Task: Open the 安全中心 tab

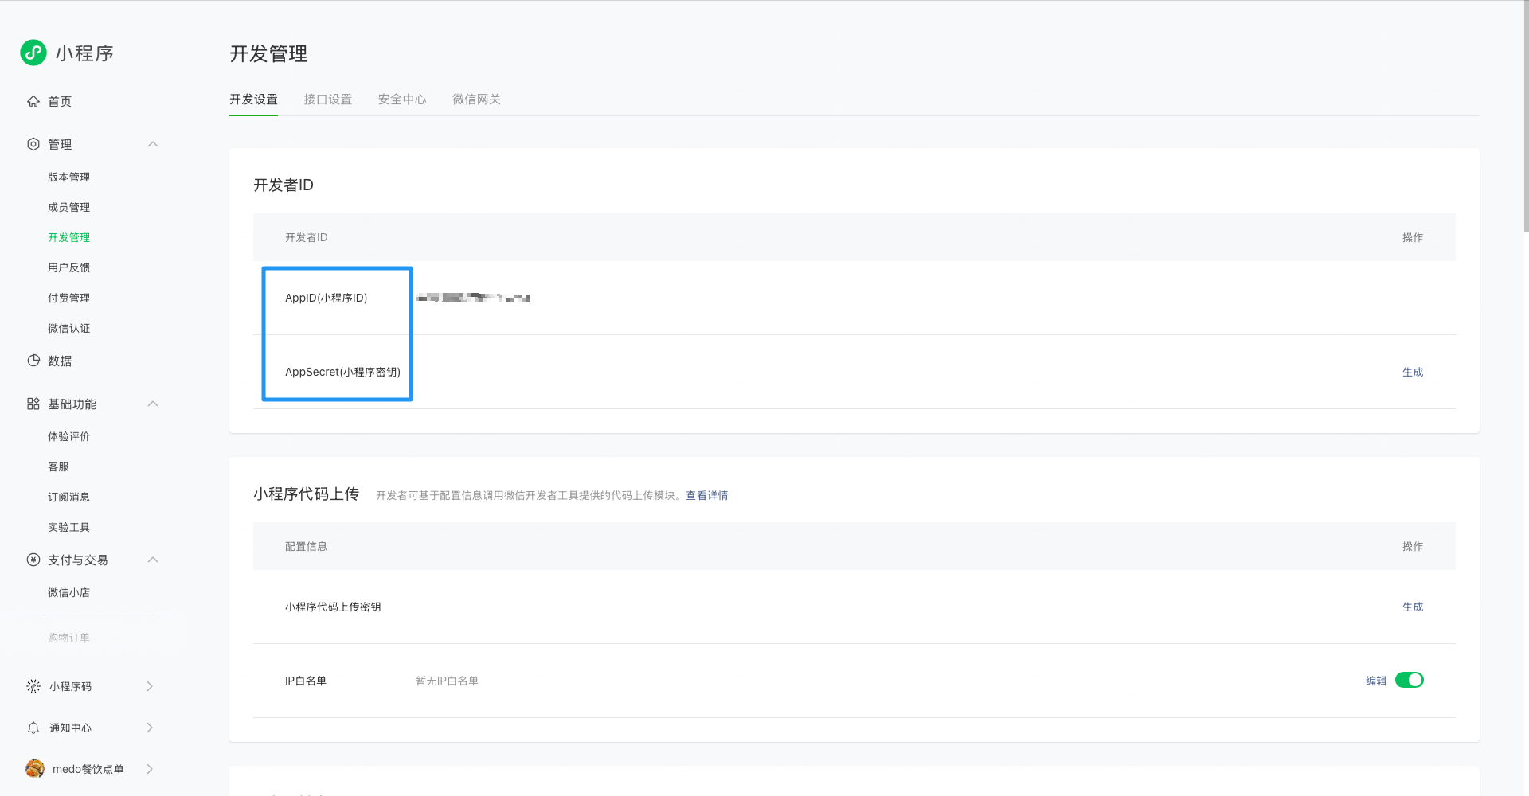Action: point(401,99)
